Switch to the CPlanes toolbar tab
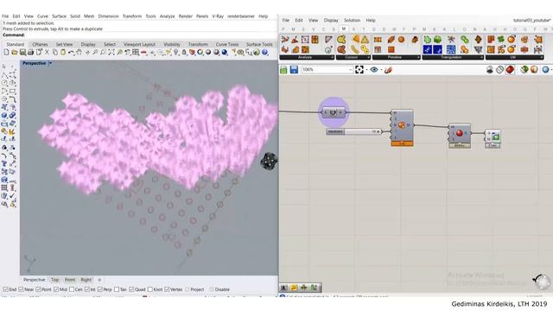This screenshot has height=311, width=553. pos(40,44)
